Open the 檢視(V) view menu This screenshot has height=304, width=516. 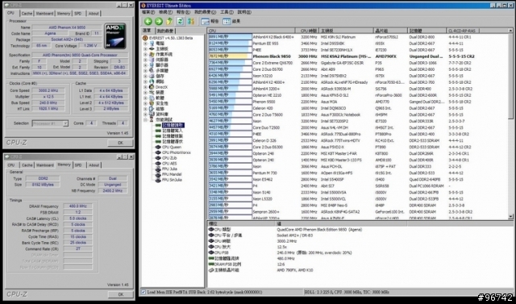(x=165, y=12)
